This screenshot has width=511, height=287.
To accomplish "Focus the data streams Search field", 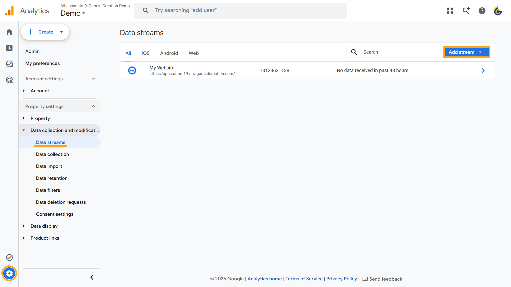I will tap(392, 52).
